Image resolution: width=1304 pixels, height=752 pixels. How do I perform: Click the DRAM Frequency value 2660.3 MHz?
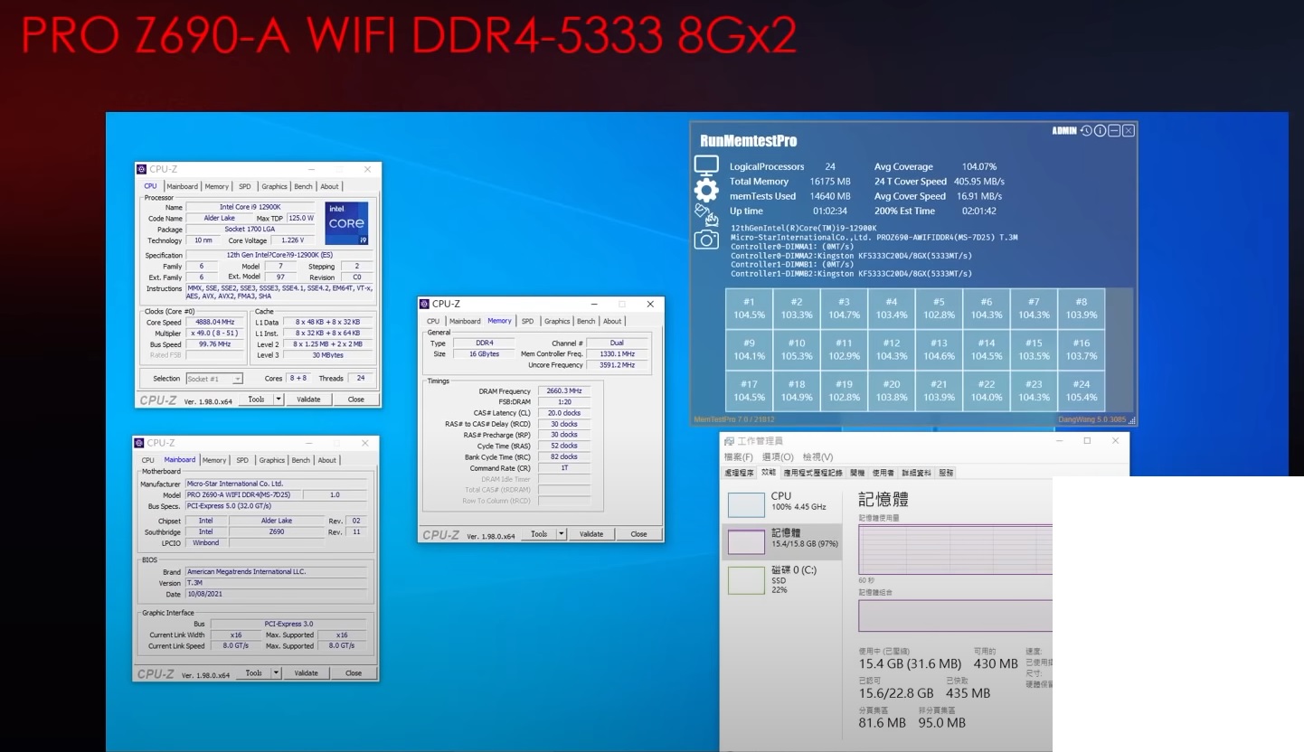[x=564, y=390]
